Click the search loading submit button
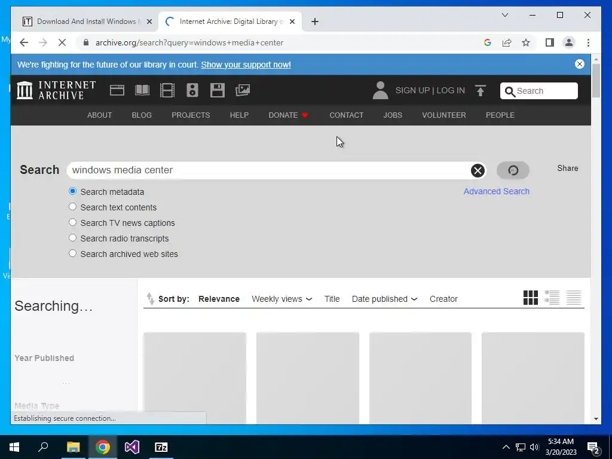The height and width of the screenshot is (459, 612). [x=513, y=170]
